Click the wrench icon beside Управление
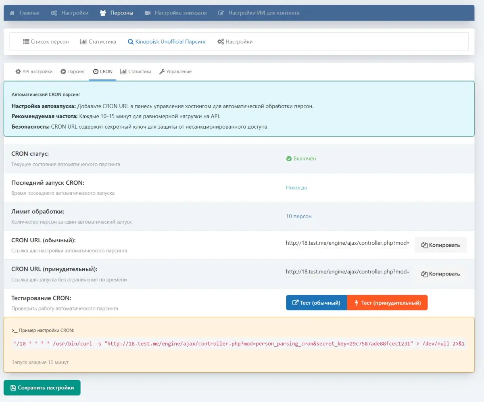This screenshot has height=402, width=484. [162, 72]
